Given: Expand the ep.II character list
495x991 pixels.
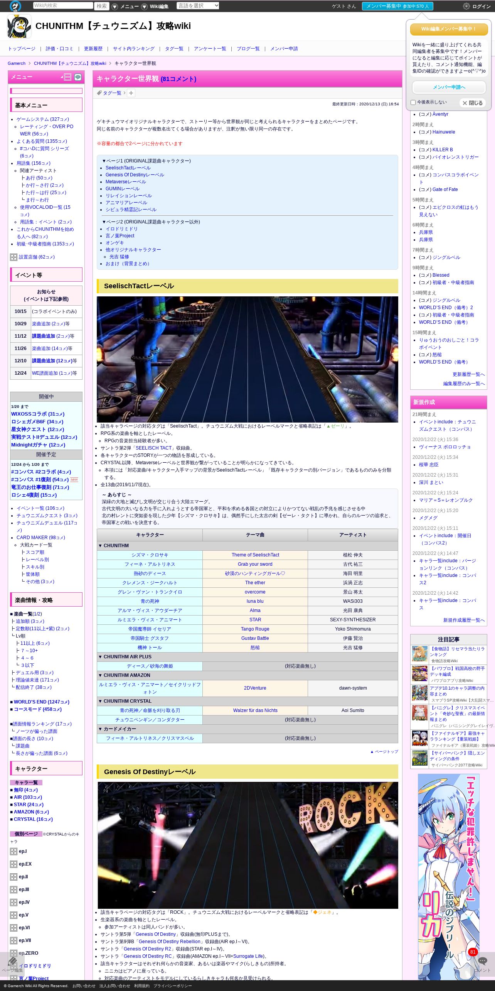Looking at the screenshot, I should pos(13,877).
